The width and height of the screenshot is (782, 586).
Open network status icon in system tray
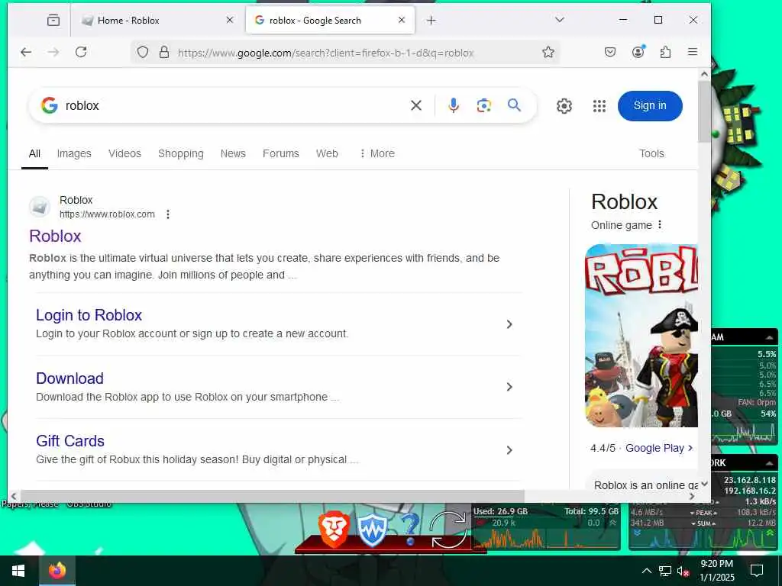coord(665,571)
